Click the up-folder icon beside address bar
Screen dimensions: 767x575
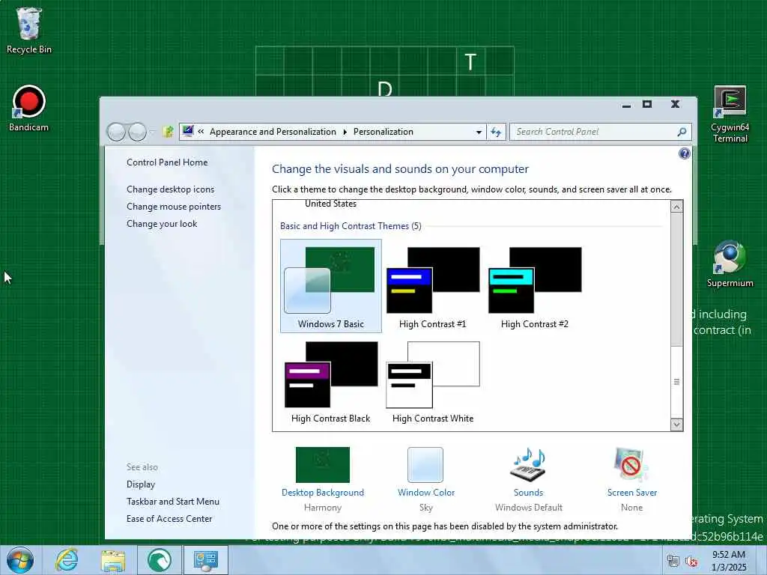[x=169, y=132]
